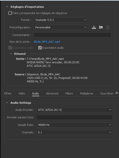Image resolution: width=119 pixels, height=158 pixels.
Task: Switch to the Vidéo tab
Action: point(22,93)
